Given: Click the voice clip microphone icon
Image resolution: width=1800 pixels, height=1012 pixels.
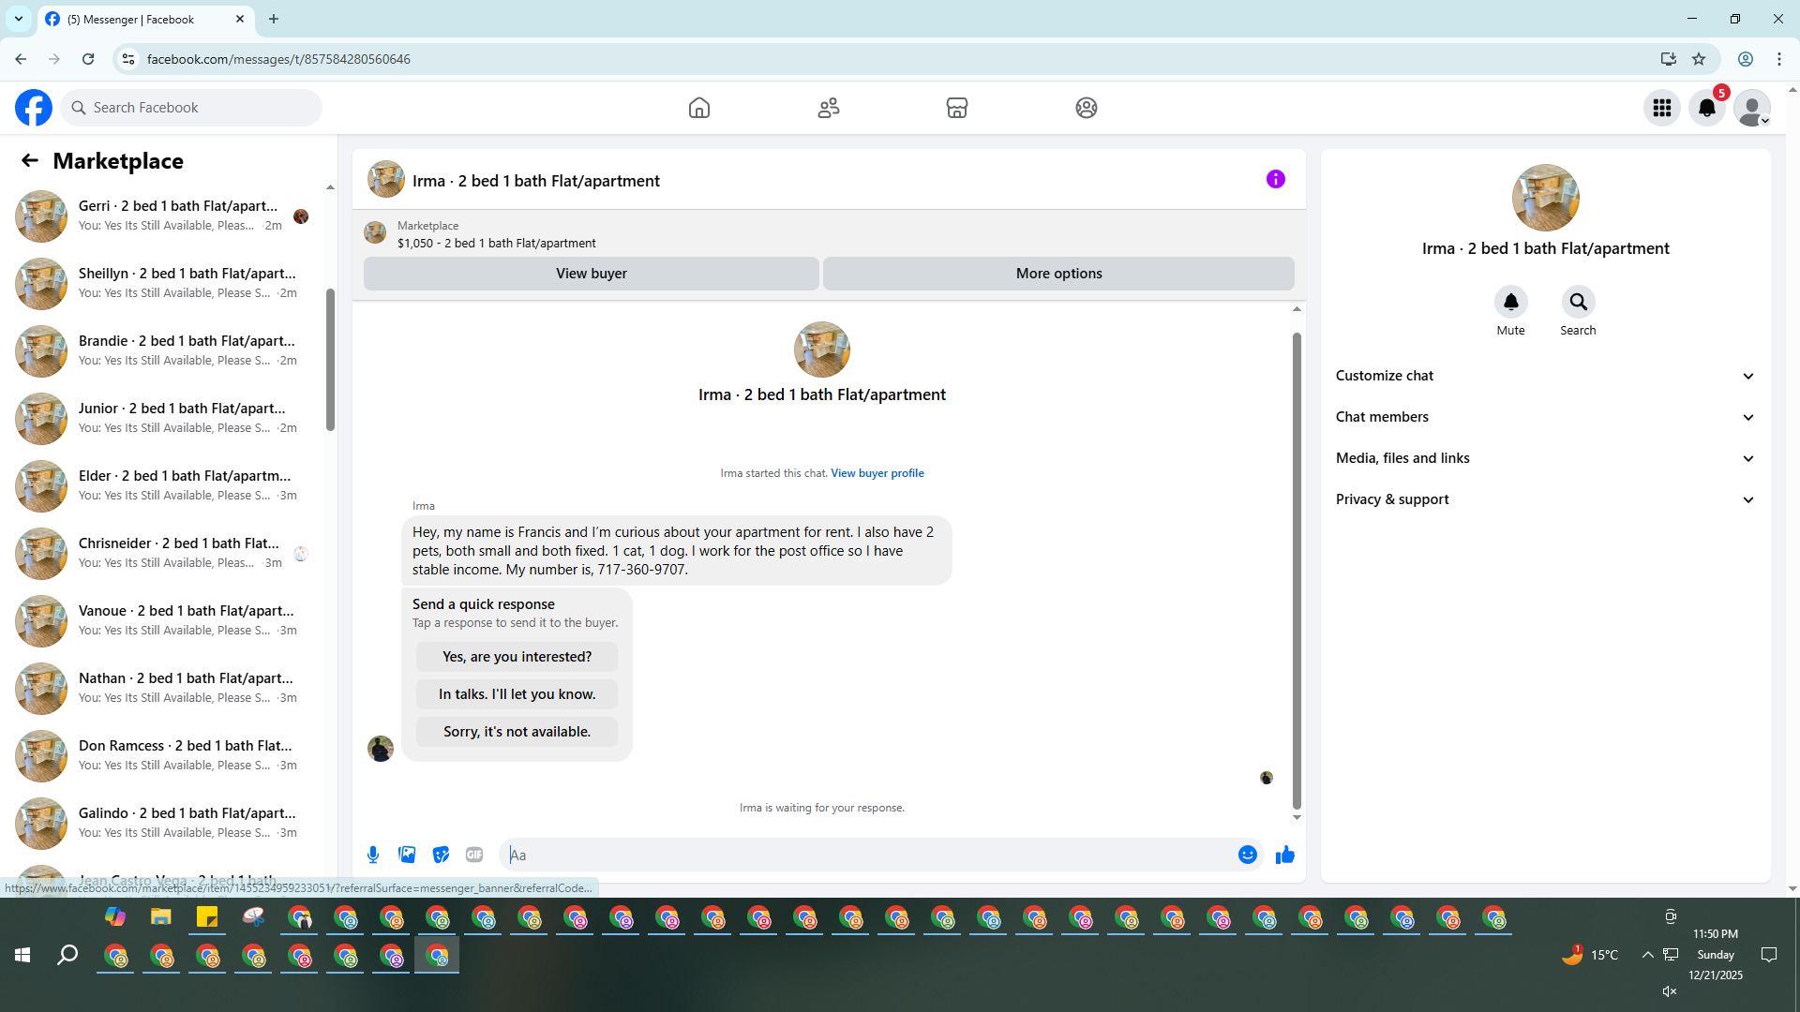Looking at the screenshot, I should click(x=373, y=855).
